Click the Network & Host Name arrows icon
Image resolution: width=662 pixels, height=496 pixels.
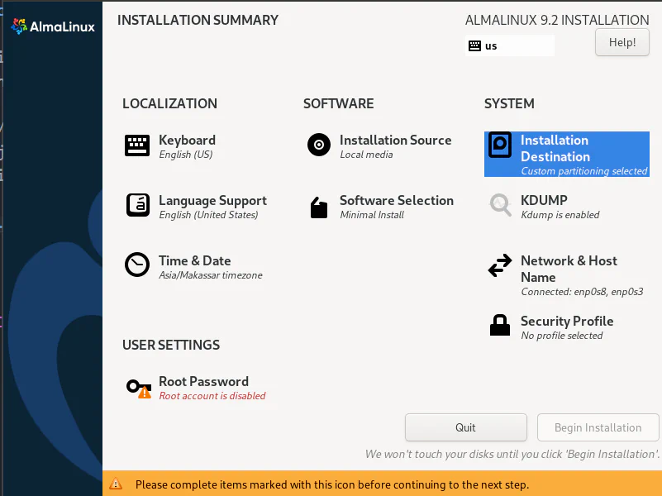tap(500, 265)
